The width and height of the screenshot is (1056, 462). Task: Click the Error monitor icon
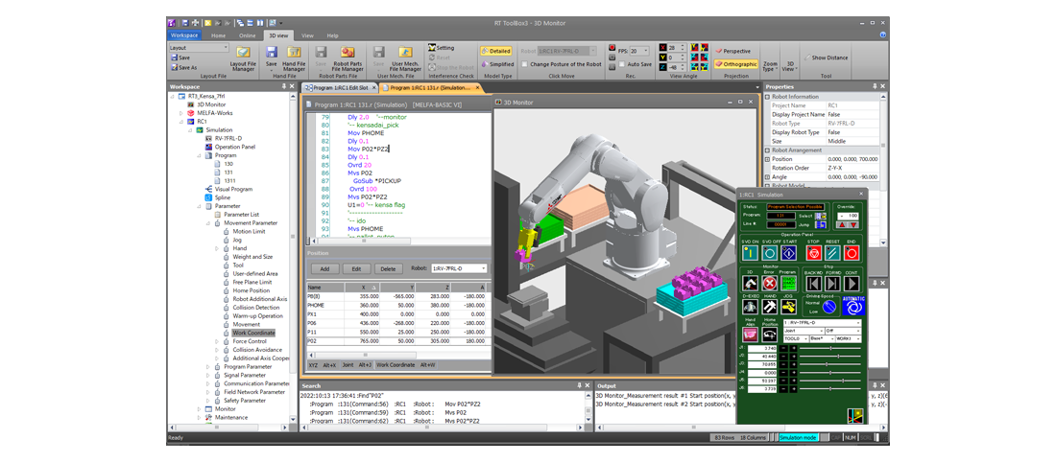coord(769,283)
